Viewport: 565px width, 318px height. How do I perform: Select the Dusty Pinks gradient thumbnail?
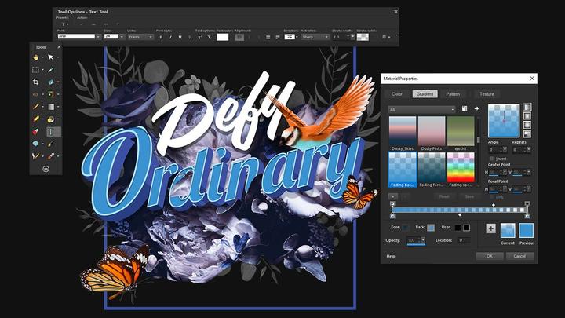click(432, 130)
